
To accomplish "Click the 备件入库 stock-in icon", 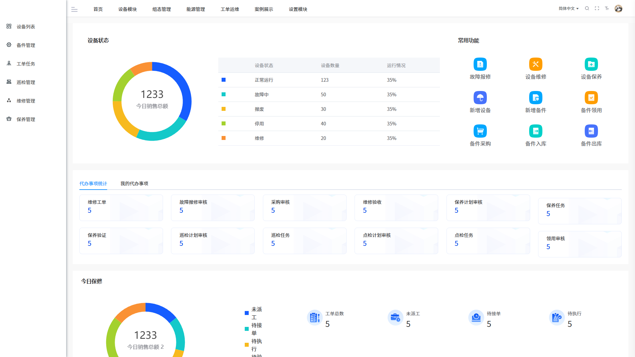I will [535, 131].
